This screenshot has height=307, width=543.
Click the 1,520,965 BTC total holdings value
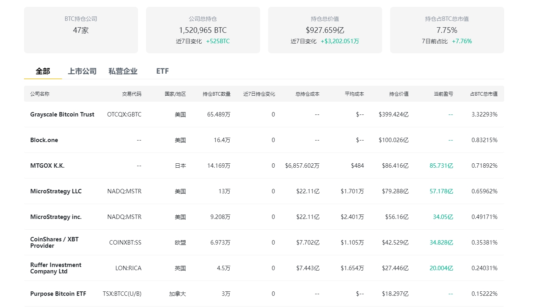(203, 30)
